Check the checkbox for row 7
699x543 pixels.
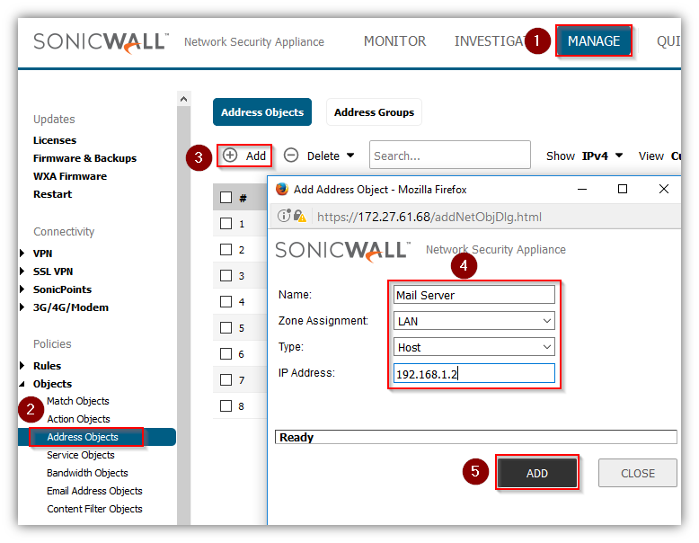click(226, 379)
